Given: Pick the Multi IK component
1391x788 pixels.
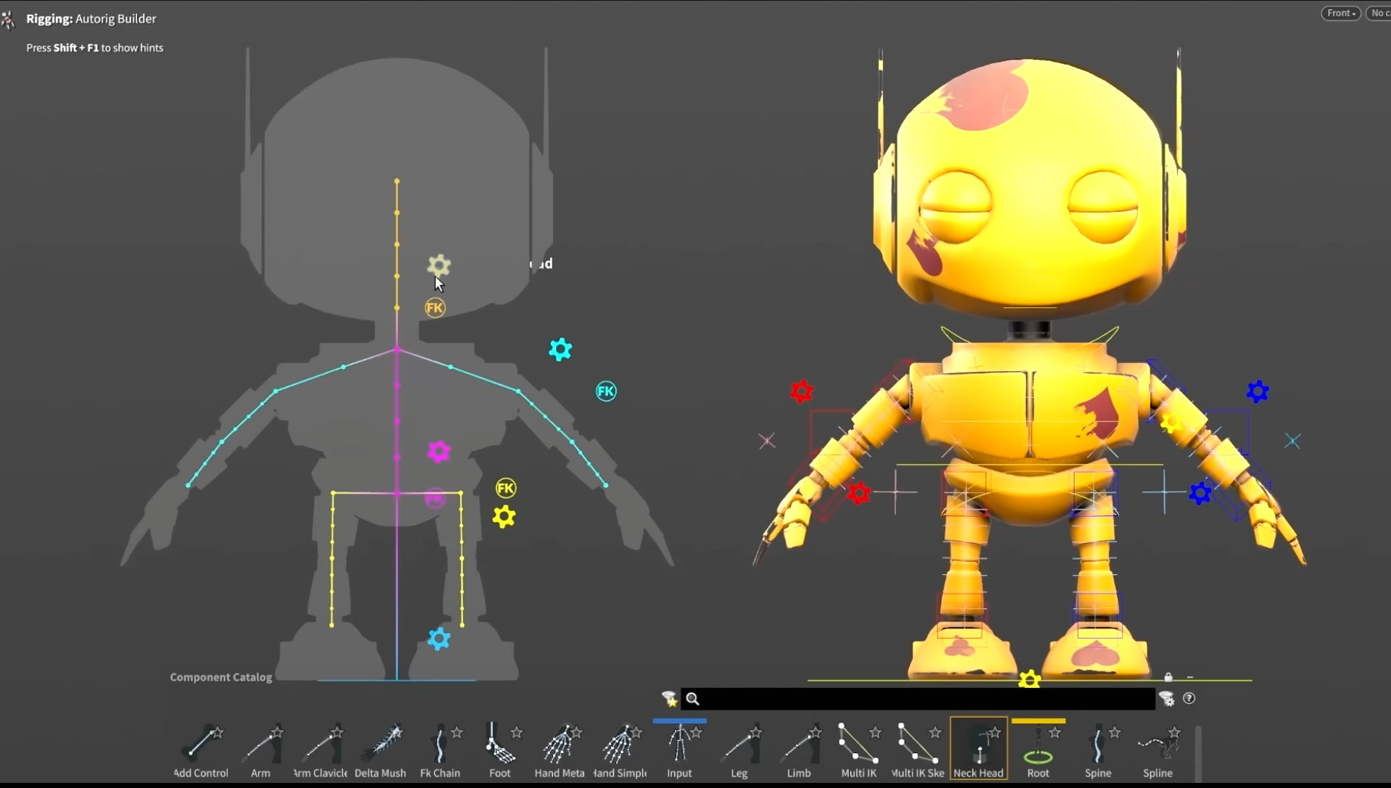Looking at the screenshot, I should click(859, 751).
